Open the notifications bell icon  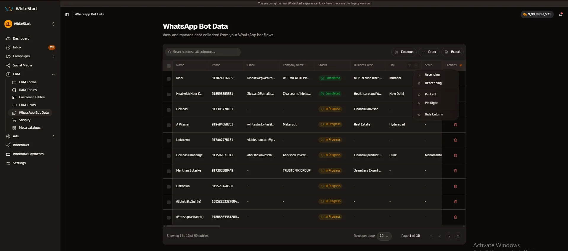pos(561,14)
